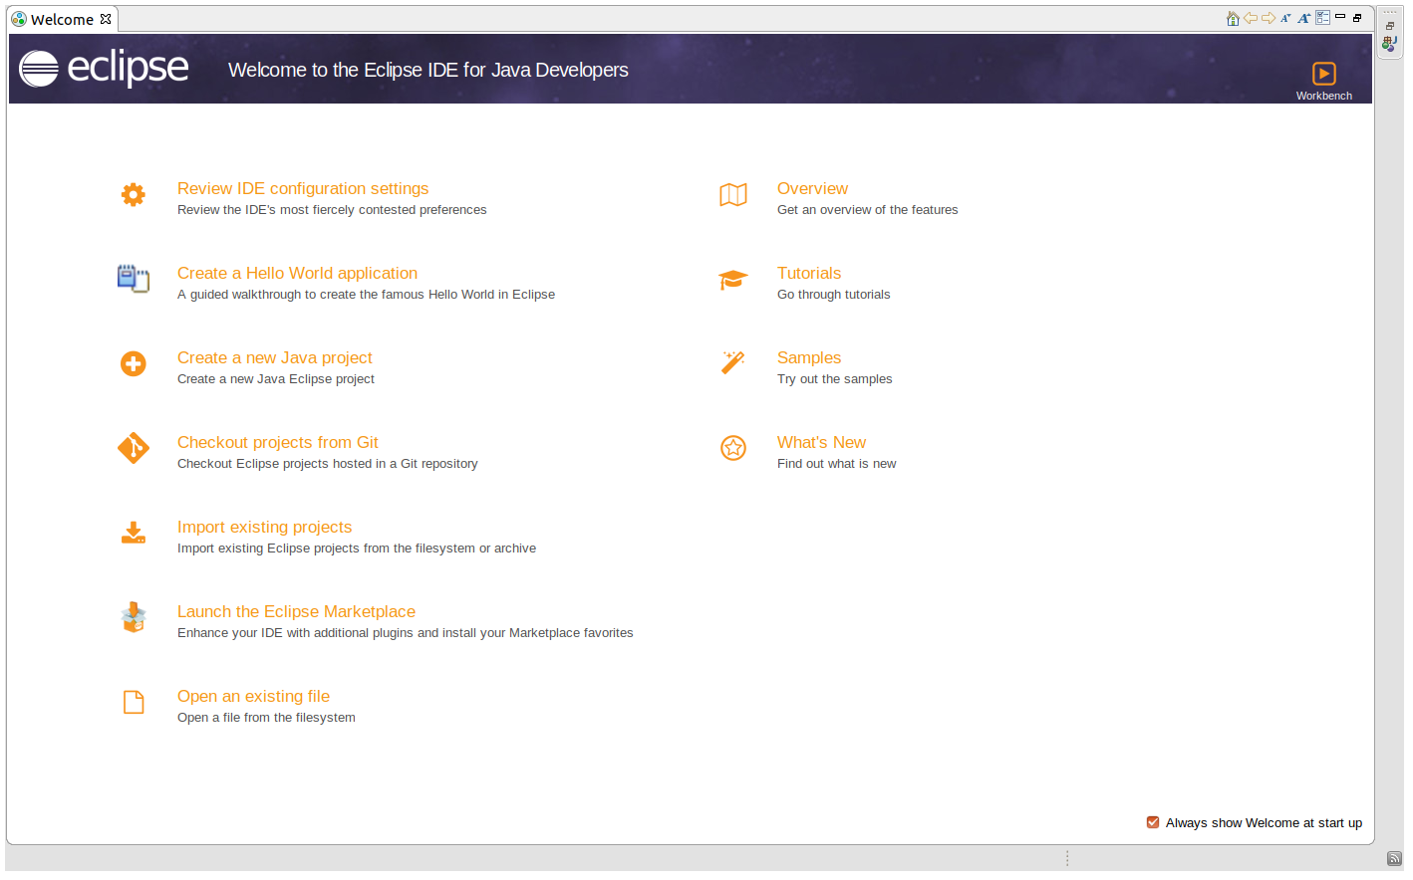This screenshot has height=880, width=1413.
Task: Click the text "Open a file from the filesystem"
Action: pyautogui.click(x=266, y=718)
